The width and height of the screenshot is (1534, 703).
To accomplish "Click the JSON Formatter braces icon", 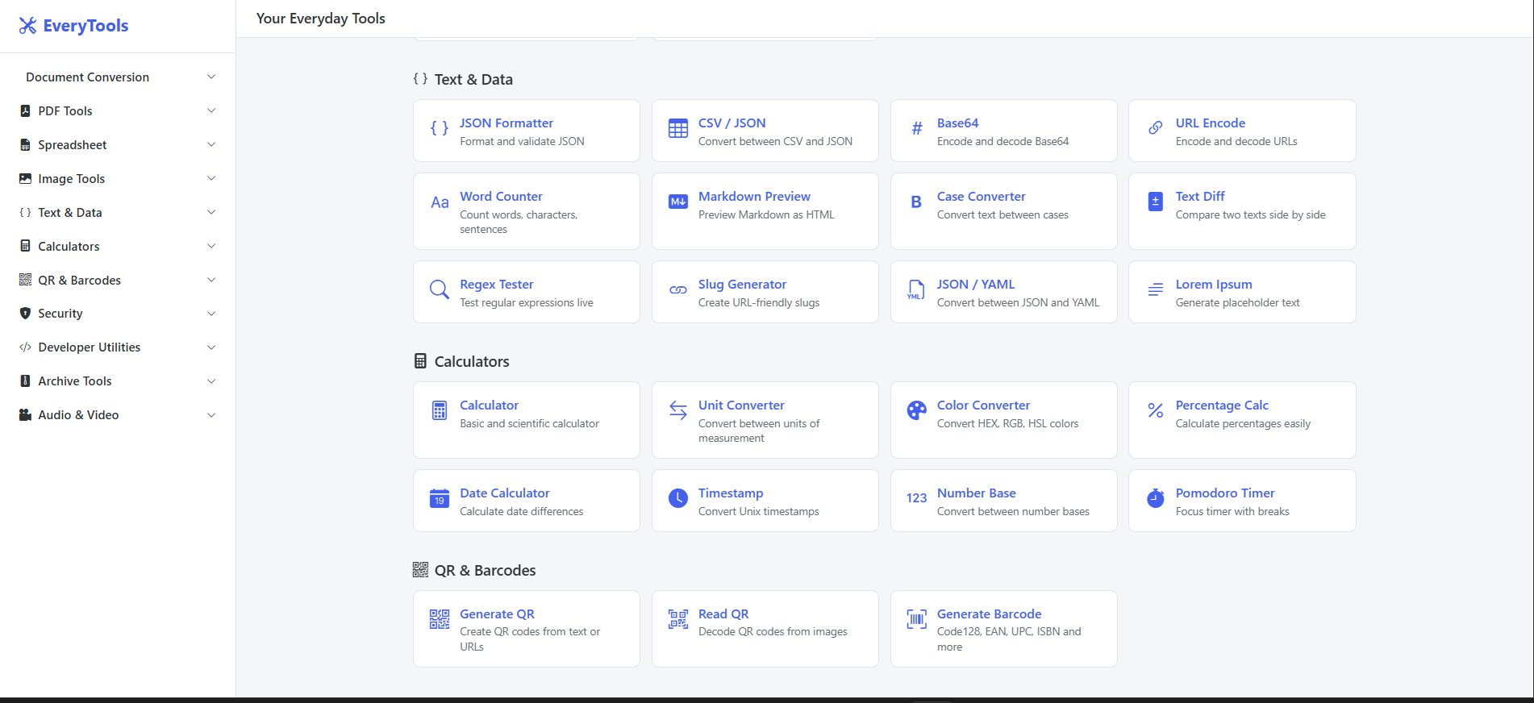I will pos(440,128).
